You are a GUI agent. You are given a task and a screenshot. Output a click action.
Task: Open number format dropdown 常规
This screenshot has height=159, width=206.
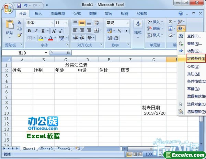coord(127,23)
